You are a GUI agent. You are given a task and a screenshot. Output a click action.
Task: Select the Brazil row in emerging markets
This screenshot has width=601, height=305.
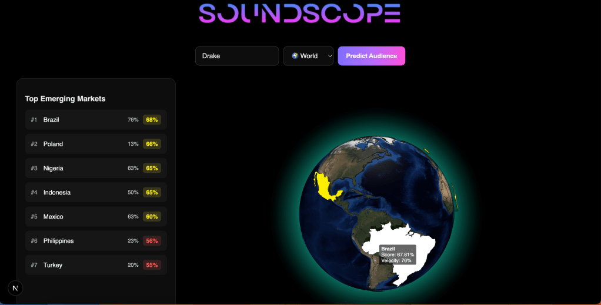tap(96, 120)
